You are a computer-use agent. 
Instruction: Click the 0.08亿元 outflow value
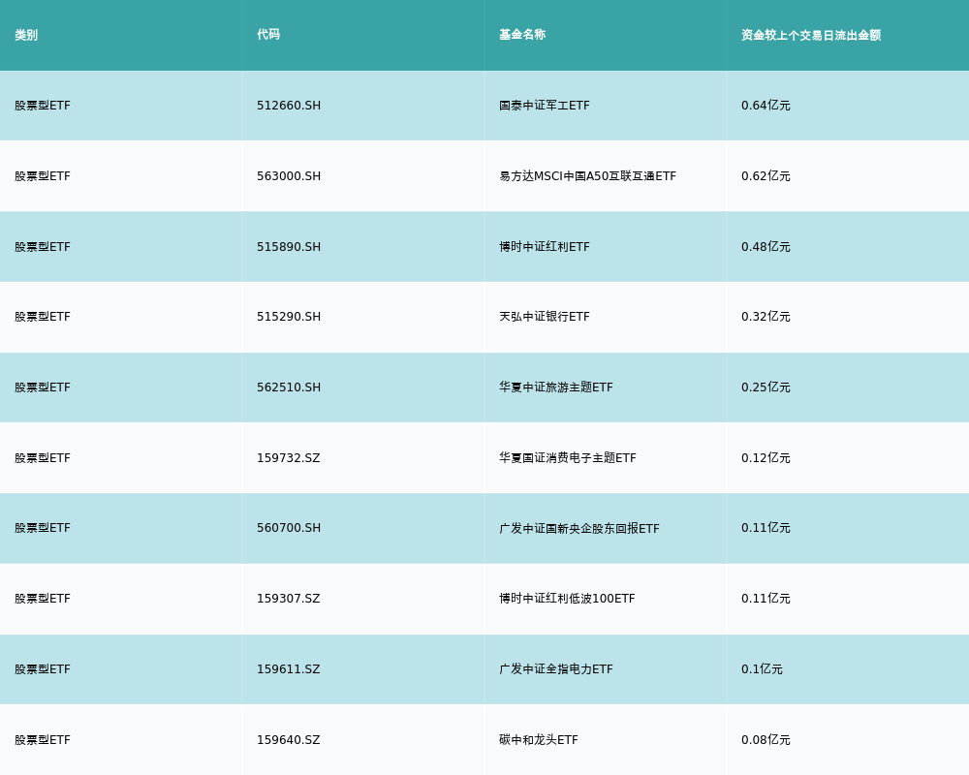coord(766,740)
